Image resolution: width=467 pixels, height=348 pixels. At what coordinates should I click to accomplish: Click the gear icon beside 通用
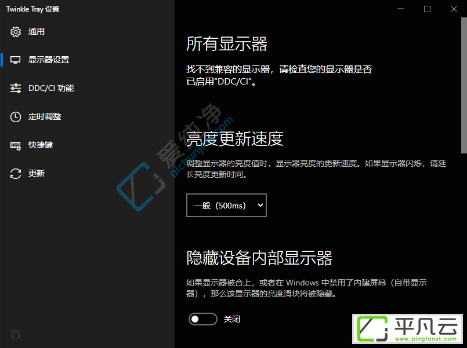(x=16, y=31)
